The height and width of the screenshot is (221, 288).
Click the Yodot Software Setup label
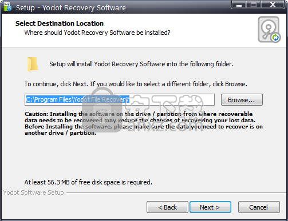(33, 192)
